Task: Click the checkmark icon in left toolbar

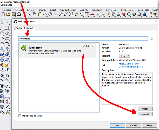Action: coord(7,107)
